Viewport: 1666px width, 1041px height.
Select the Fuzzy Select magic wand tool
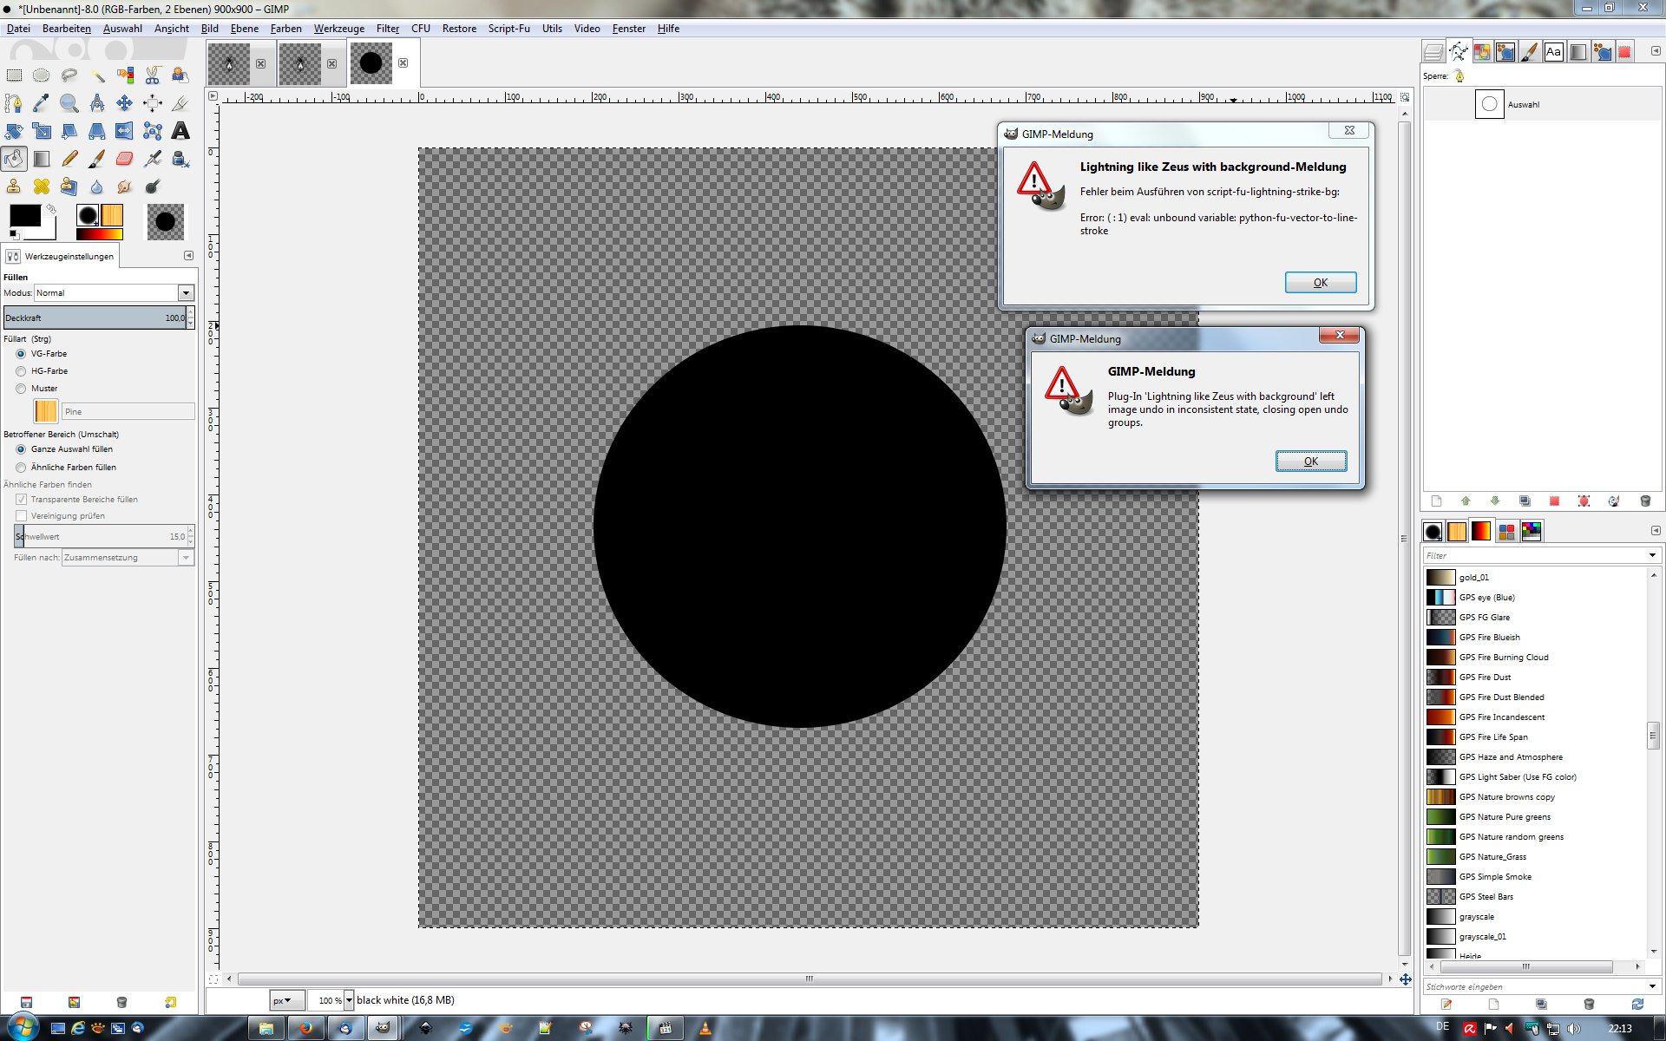[x=97, y=75]
